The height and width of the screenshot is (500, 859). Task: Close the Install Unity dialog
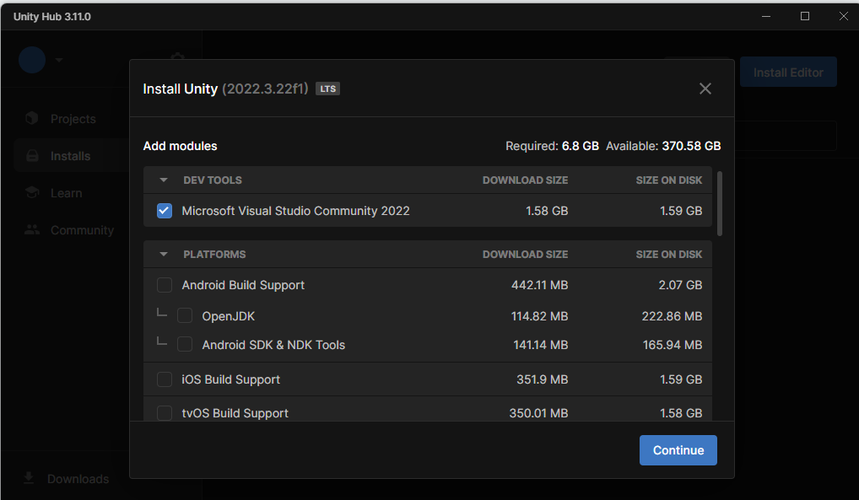click(705, 89)
